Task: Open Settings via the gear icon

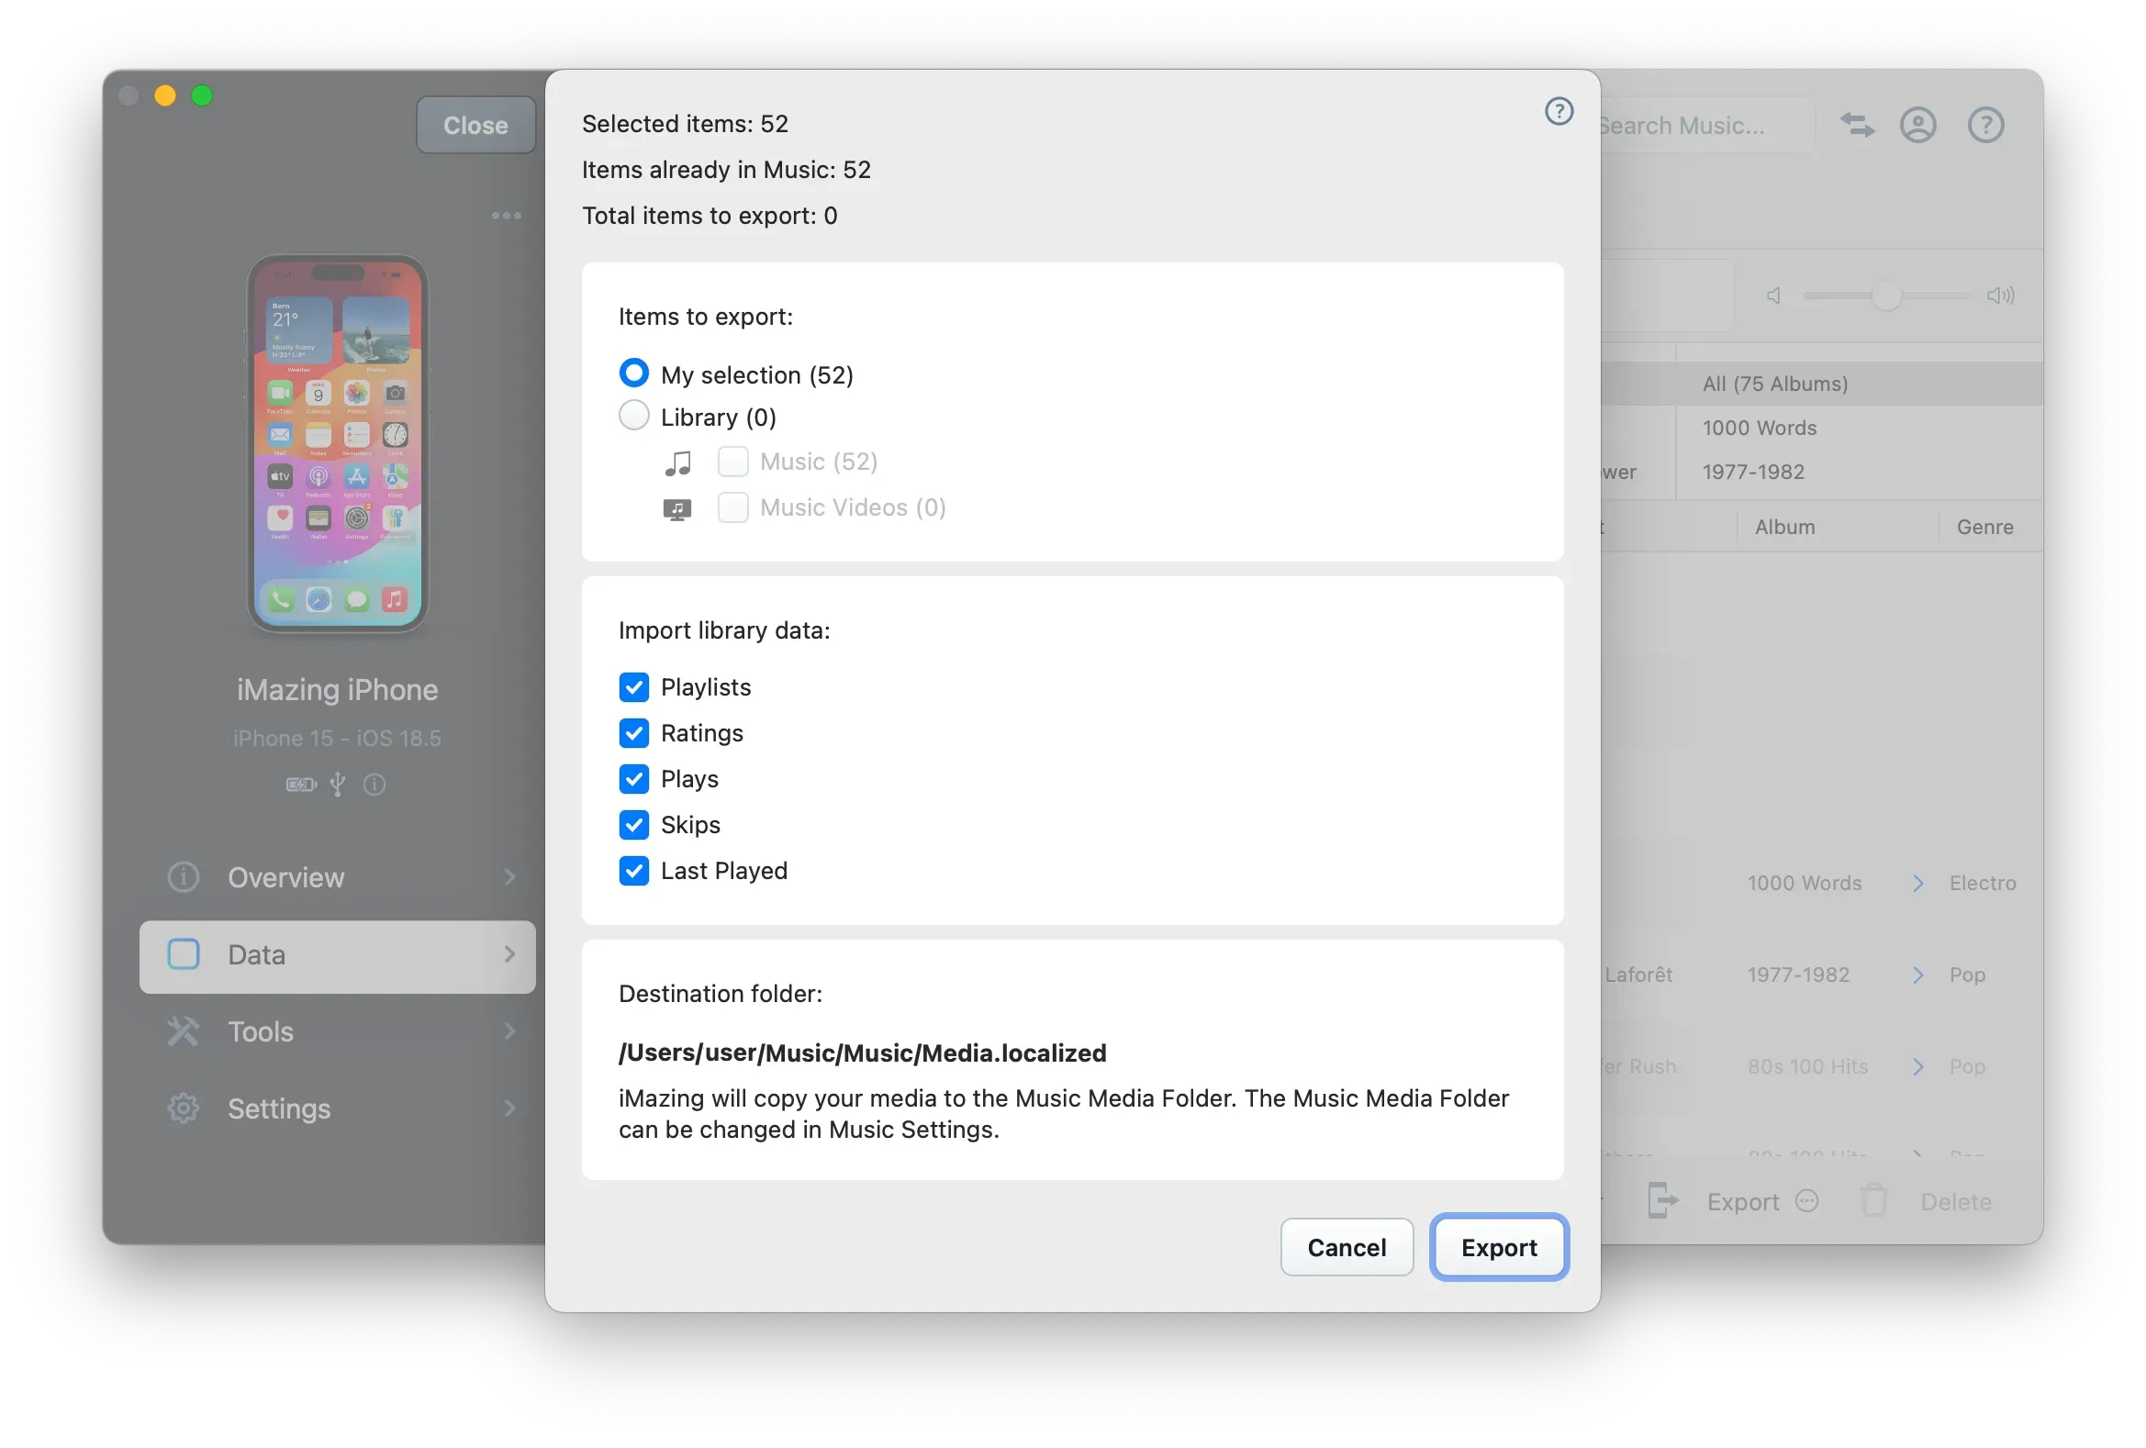Action: (182, 1108)
